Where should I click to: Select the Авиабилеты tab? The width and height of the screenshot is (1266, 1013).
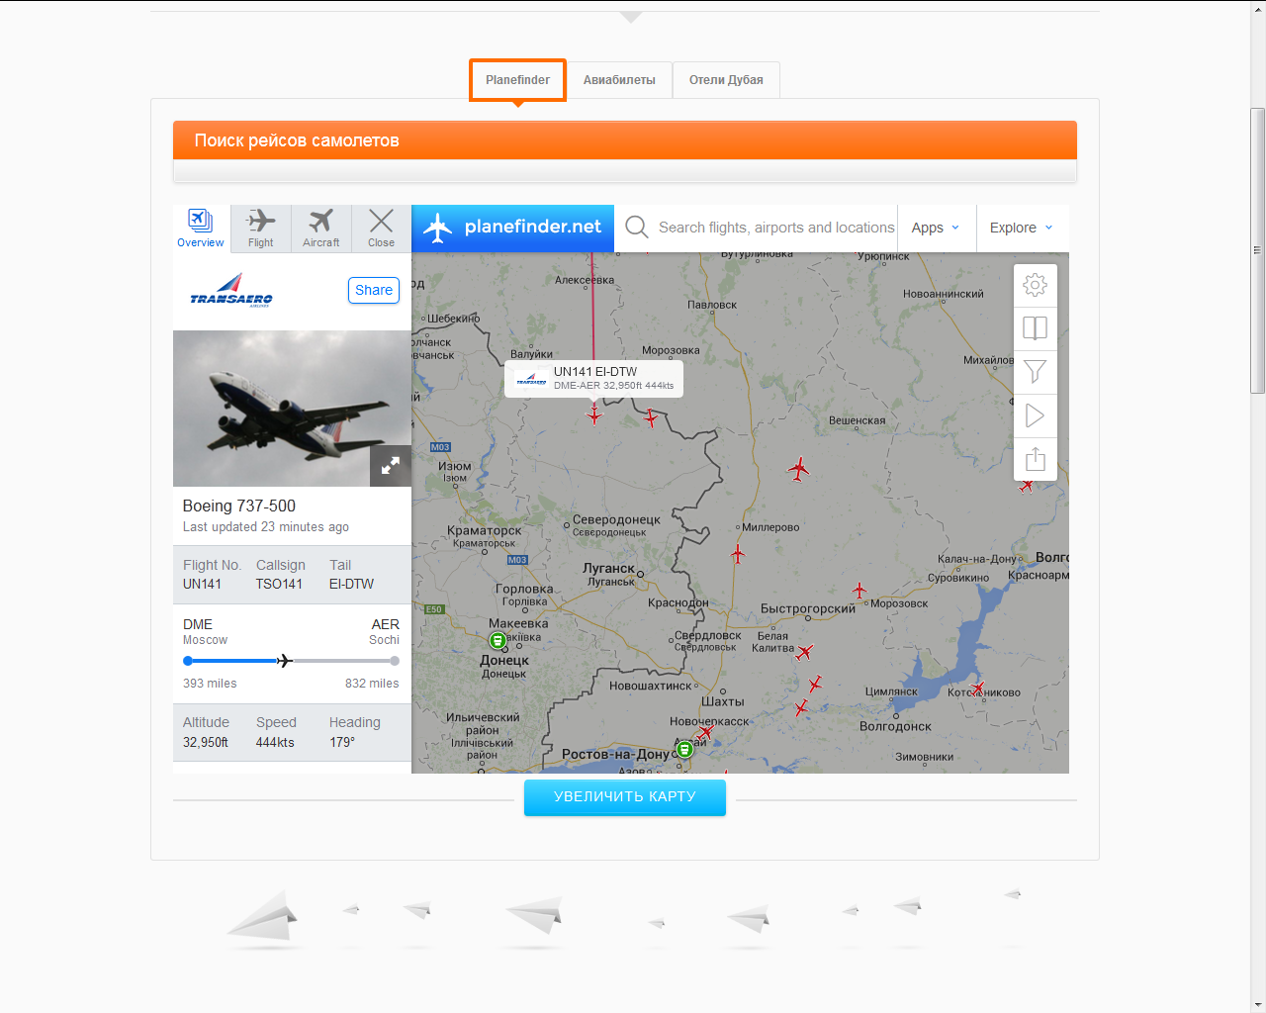tap(619, 80)
